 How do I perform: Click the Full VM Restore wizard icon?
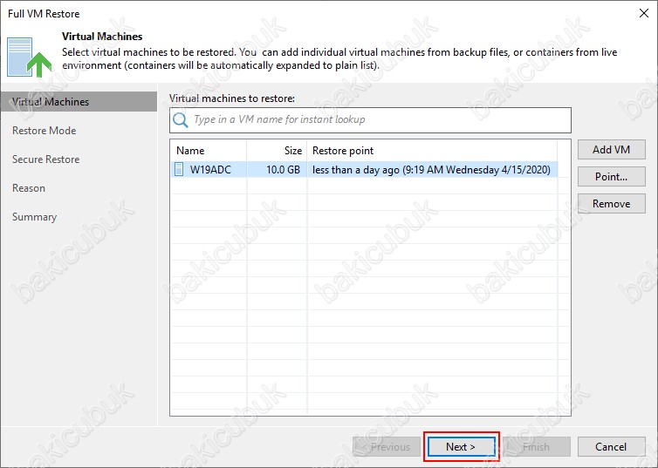pos(30,58)
